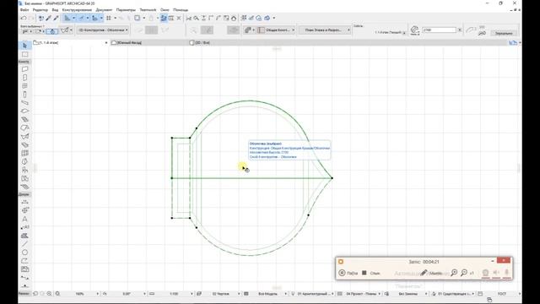This screenshot has width=540, height=304.
Task: Select the Dimension tool in the toolbox
Action: [x=24, y=203]
